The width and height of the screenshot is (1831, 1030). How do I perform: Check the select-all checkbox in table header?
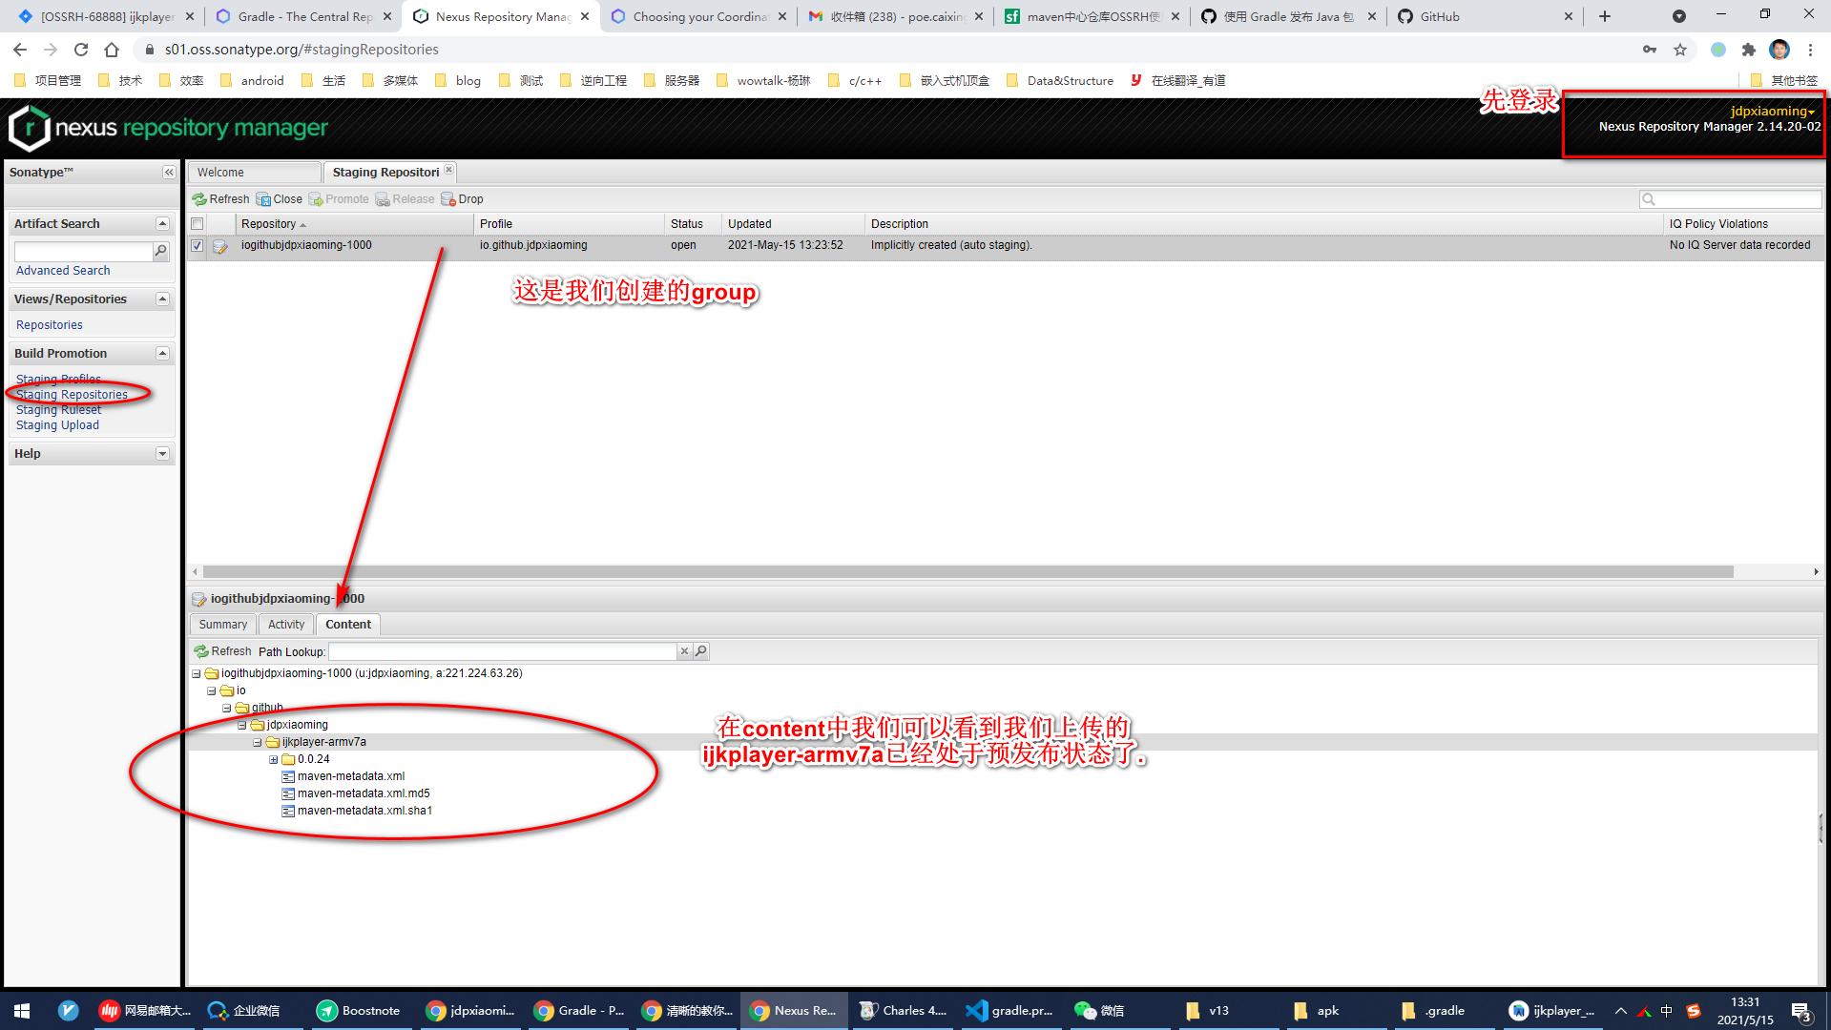tap(198, 224)
